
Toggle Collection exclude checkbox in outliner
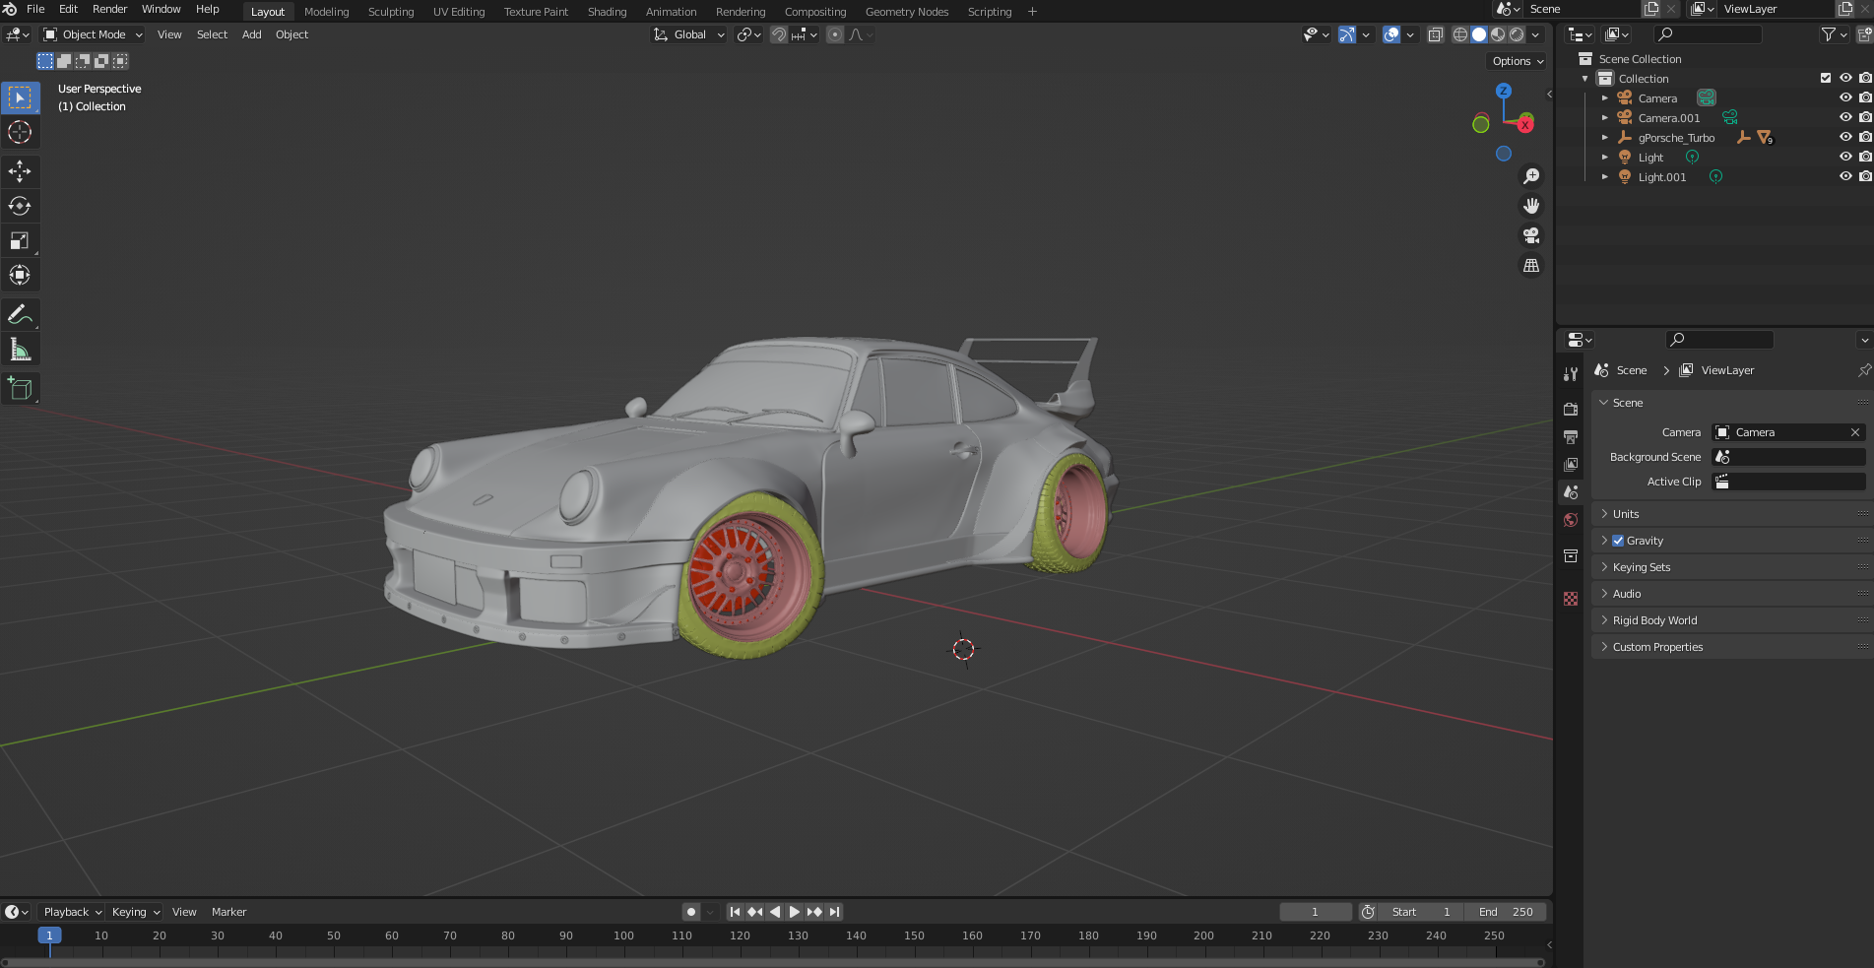[x=1826, y=78]
